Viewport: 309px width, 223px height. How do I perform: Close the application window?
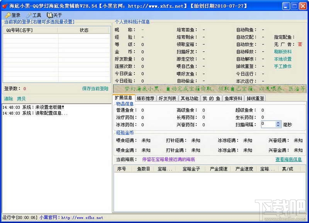pyautogui.click(x=303, y=6)
